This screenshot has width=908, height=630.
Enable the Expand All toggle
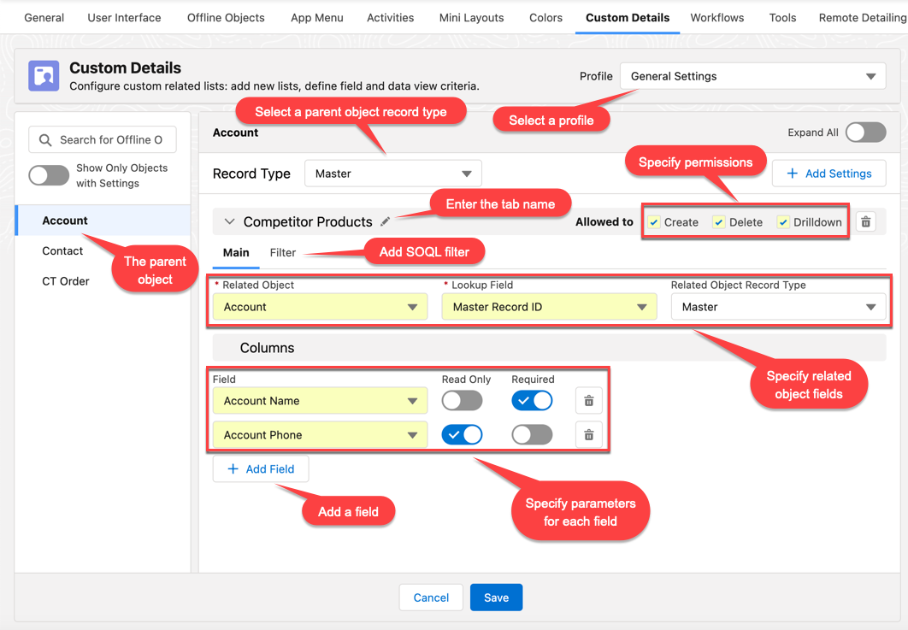[865, 132]
